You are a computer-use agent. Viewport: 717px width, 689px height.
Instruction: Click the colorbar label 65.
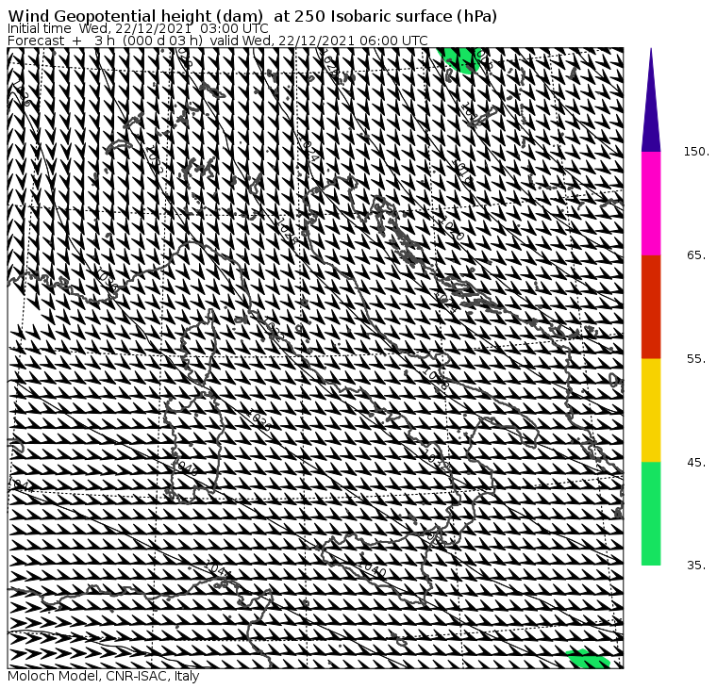pyautogui.click(x=696, y=255)
